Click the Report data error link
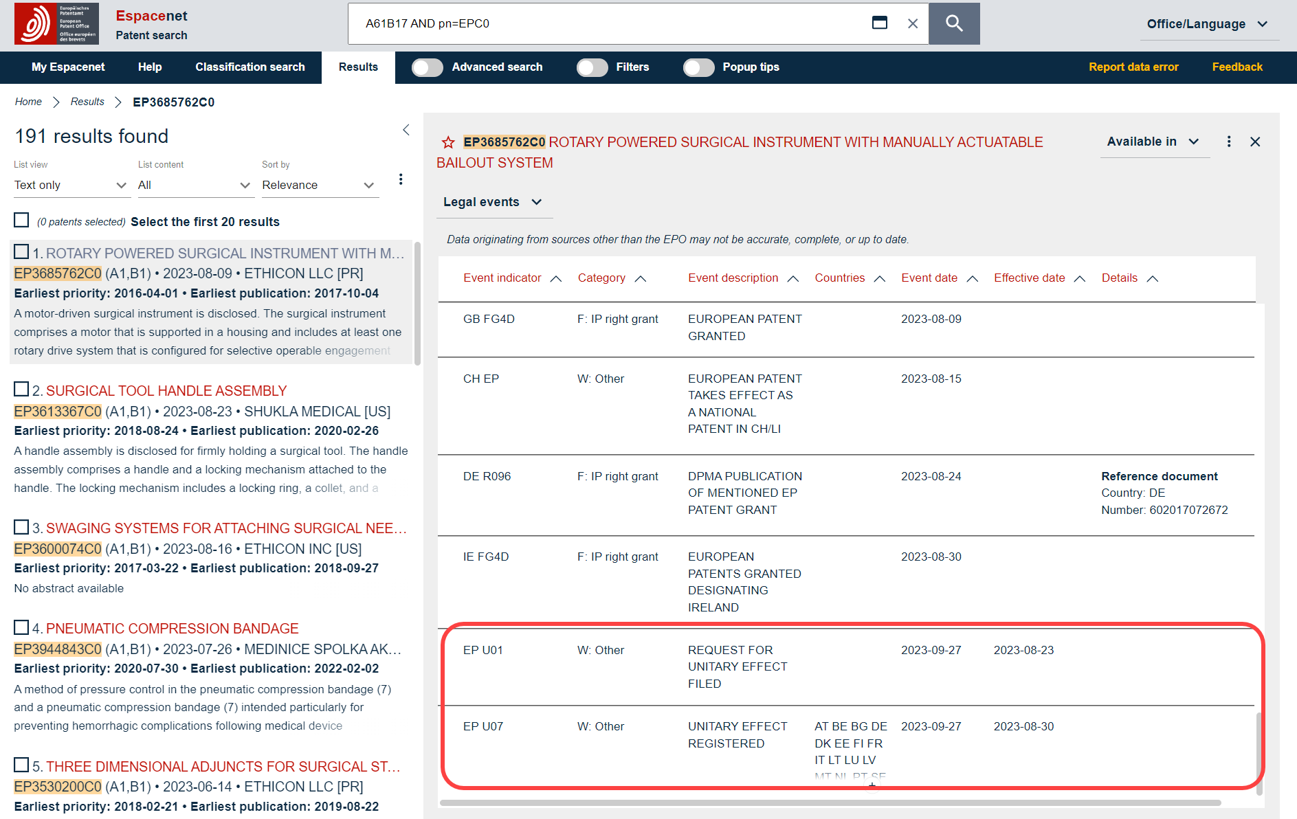Image resolution: width=1297 pixels, height=819 pixels. (x=1133, y=67)
